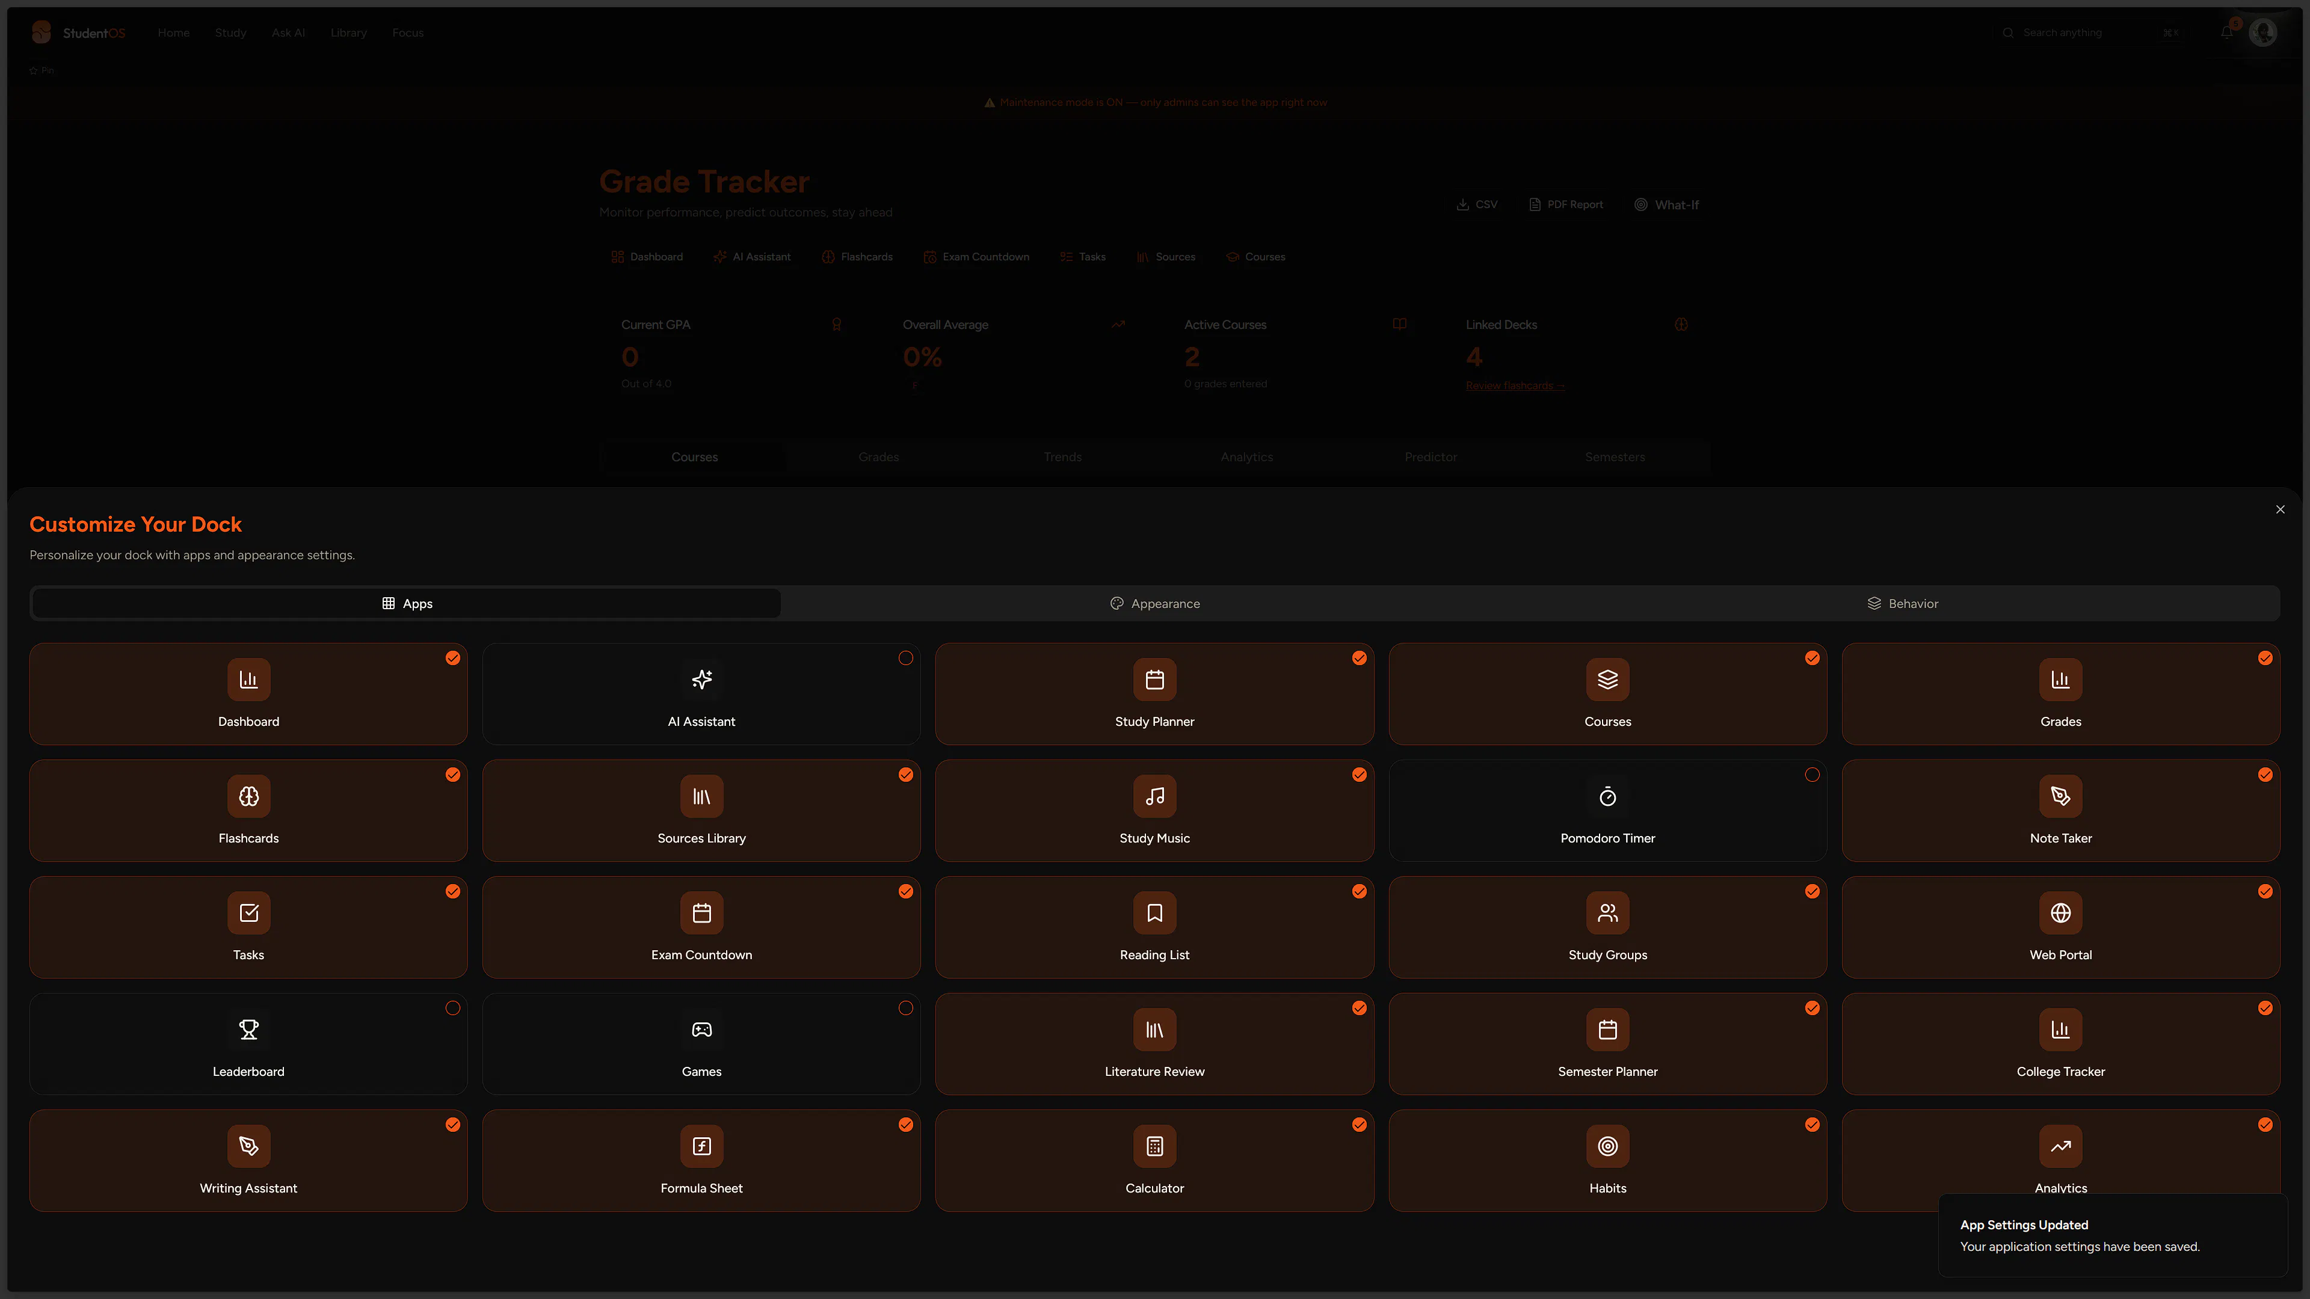2310x1299 pixels.
Task: Click the AI Assistant sparkle icon
Action: point(701,680)
